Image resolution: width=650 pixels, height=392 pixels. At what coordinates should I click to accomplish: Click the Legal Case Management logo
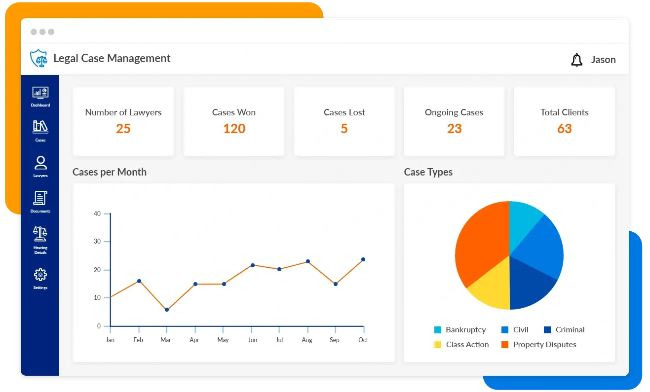point(39,58)
